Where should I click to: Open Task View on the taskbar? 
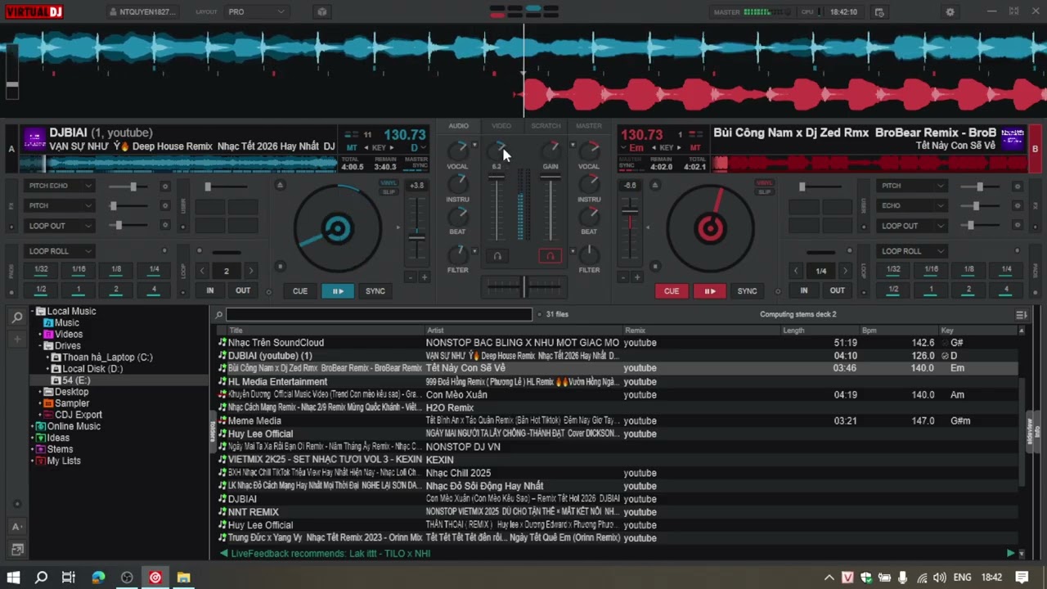click(69, 578)
